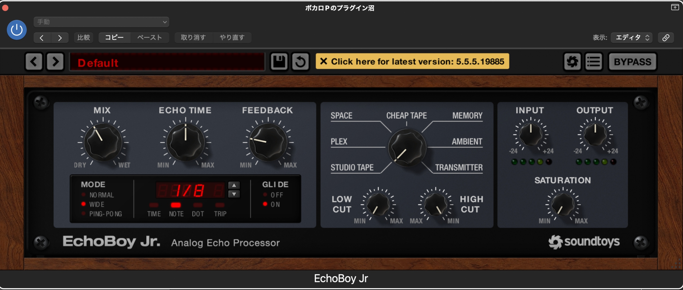Click the HIGH CUT knob
The width and height of the screenshot is (683, 290).
[436, 205]
